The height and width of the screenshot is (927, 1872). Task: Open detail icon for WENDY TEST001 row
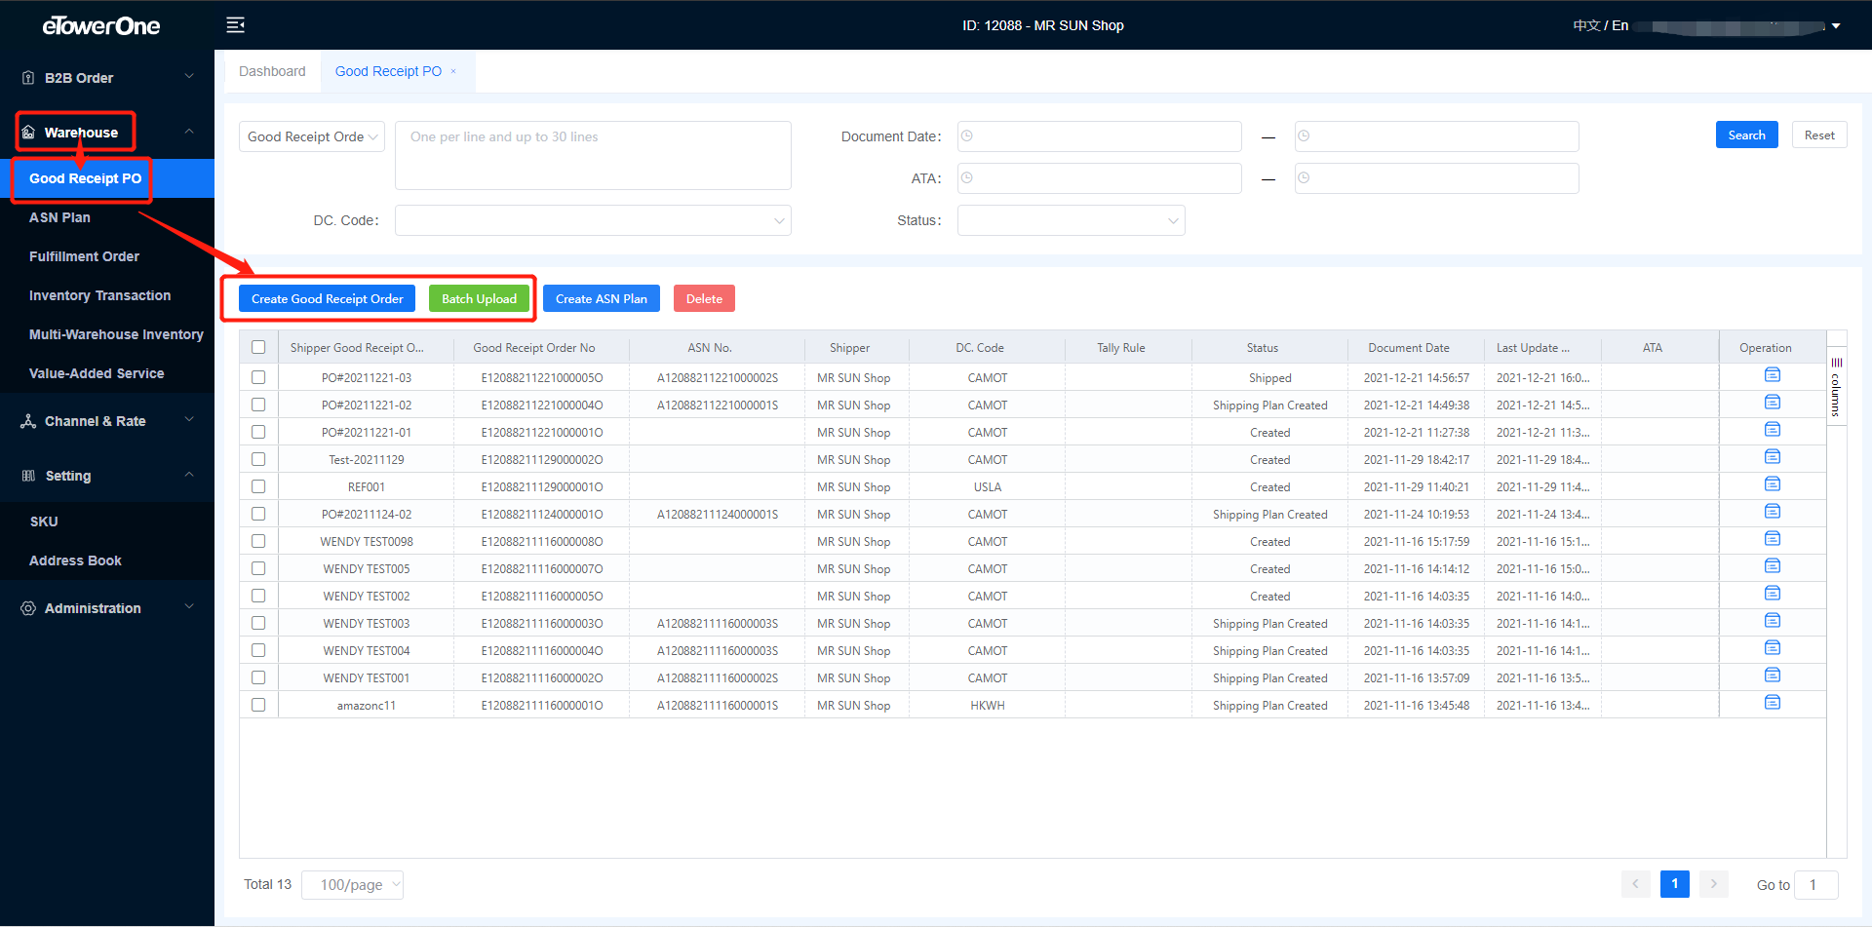[x=1773, y=676]
